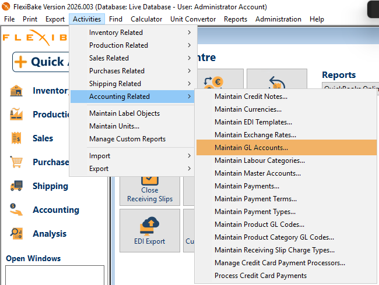Click the Close Receiving Slips tile icon
379x285 pixels.
point(150,180)
